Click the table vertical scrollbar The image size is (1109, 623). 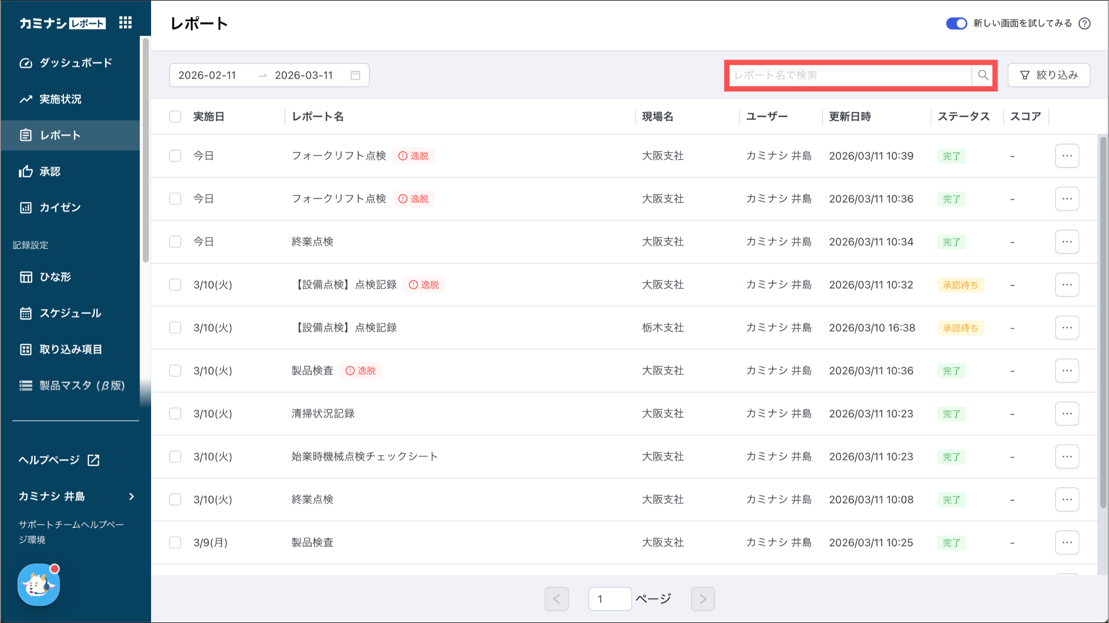point(1103,325)
